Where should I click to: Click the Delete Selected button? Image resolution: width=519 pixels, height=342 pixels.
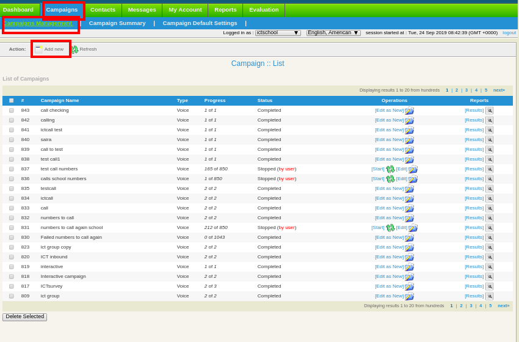(25, 317)
